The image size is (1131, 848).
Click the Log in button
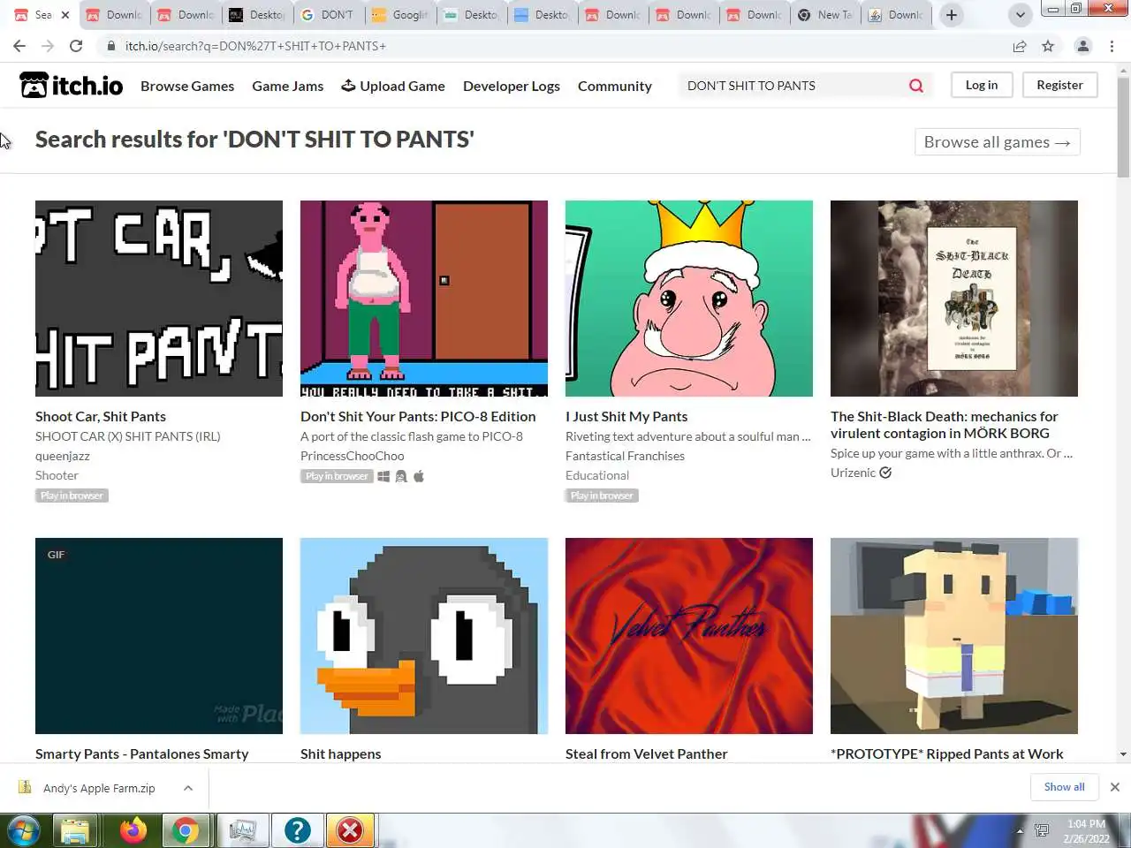(x=981, y=85)
